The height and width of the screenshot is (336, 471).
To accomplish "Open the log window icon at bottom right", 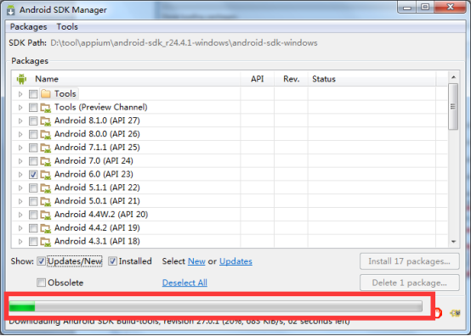I will [x=455, y=313].
